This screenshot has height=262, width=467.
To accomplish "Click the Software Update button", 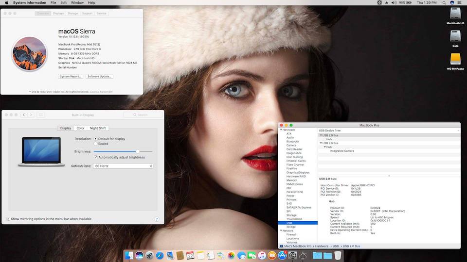I will [99, 77].
